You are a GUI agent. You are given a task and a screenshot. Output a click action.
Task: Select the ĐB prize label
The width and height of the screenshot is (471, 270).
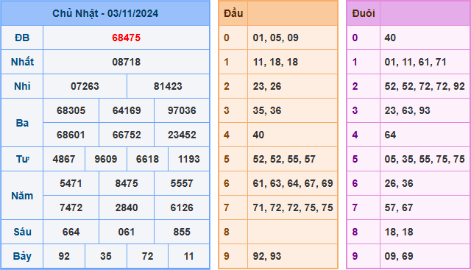(x=22, y=38)
